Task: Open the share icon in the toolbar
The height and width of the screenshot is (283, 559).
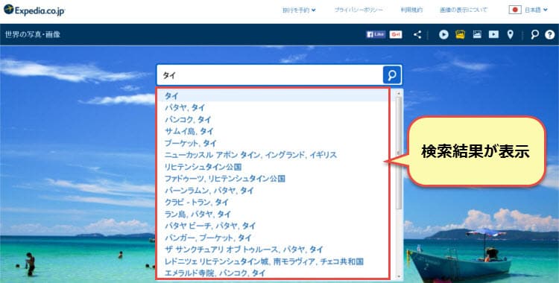Action: point(417,34)
